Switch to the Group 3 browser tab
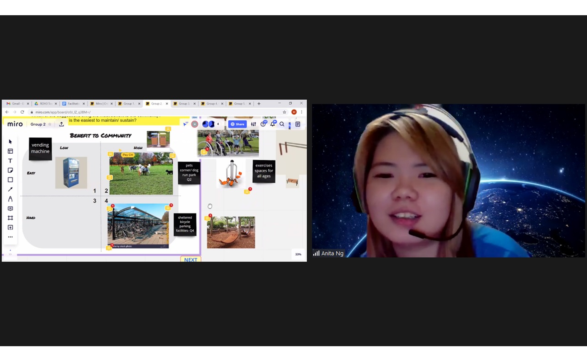Screen dimensions: 587x361 pyautogui.click(x=184, y=104)
